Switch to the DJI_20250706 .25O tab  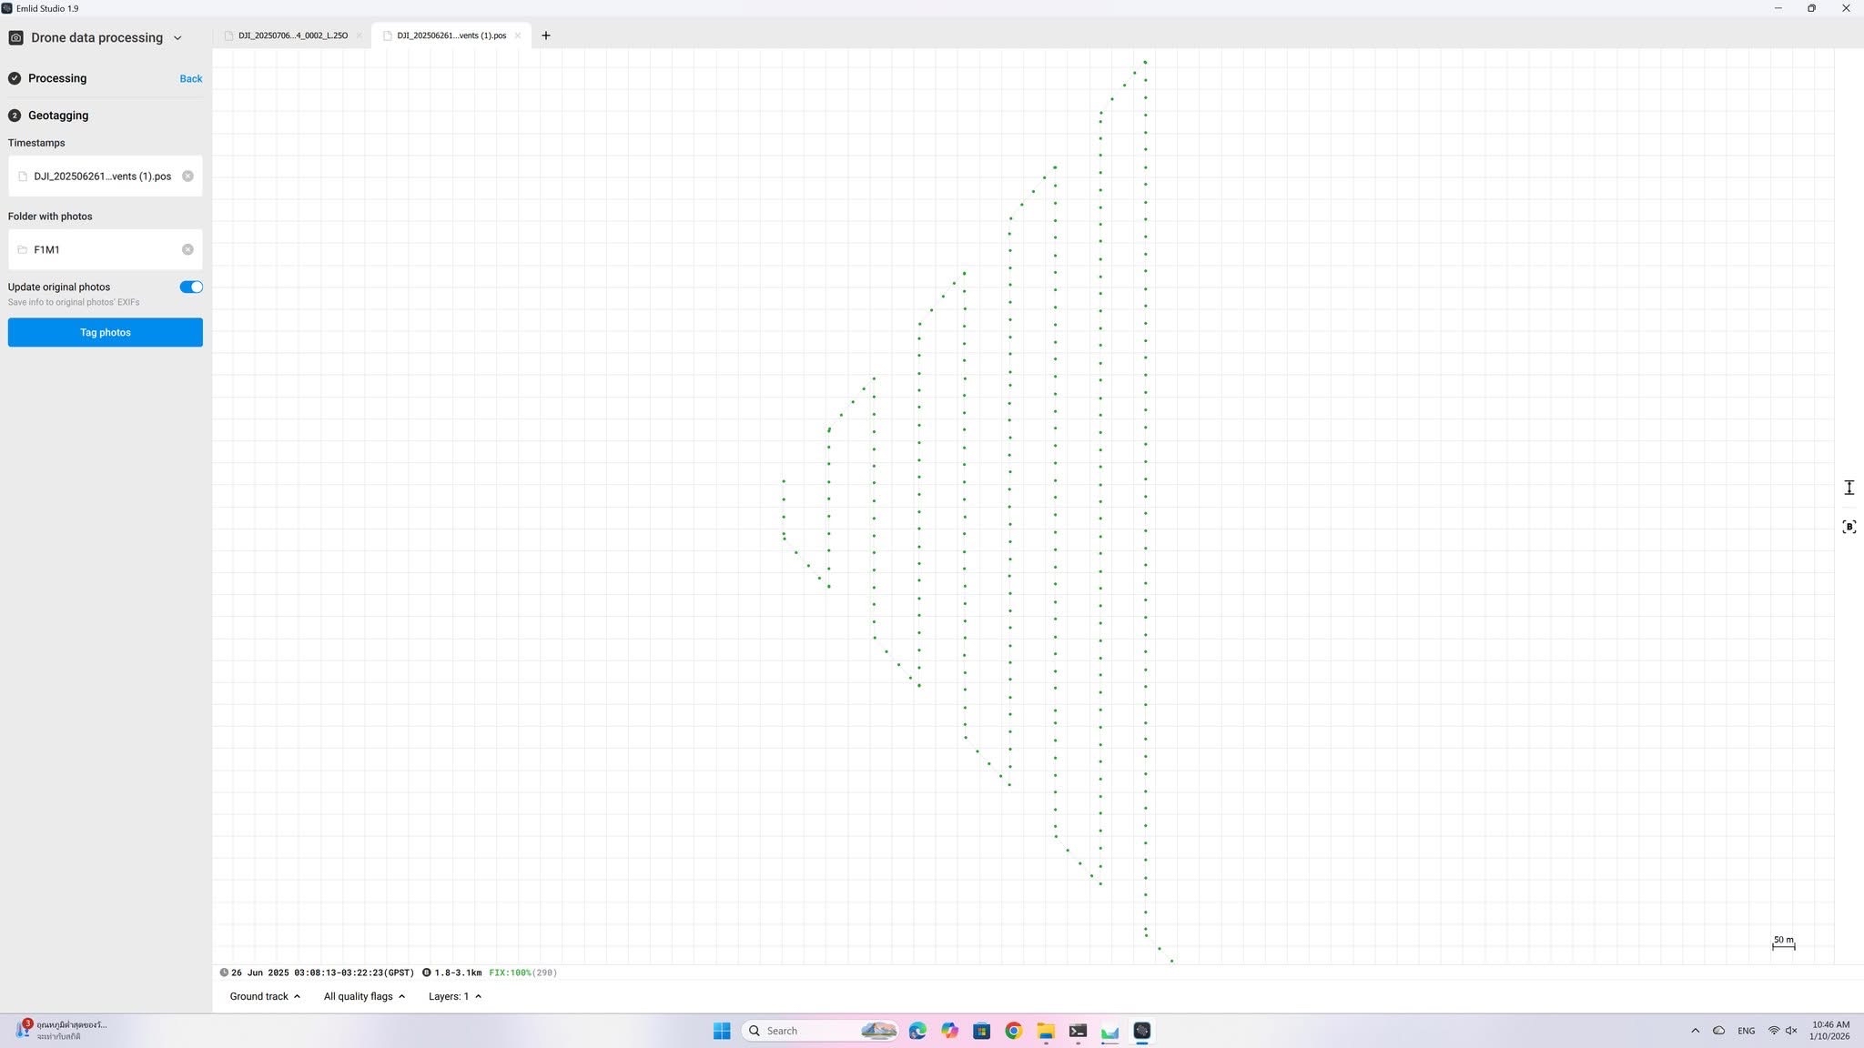[292, 35]
